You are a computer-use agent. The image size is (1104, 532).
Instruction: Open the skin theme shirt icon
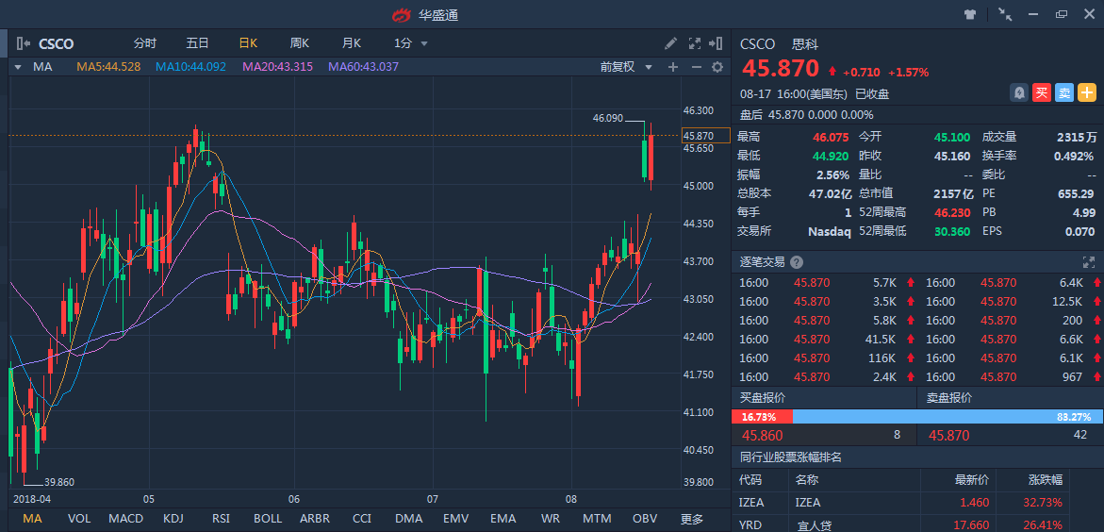click(970, 14)
